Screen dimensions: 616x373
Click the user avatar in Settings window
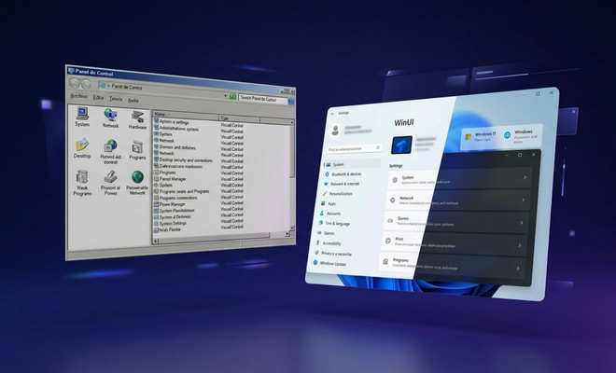(335, 130)
